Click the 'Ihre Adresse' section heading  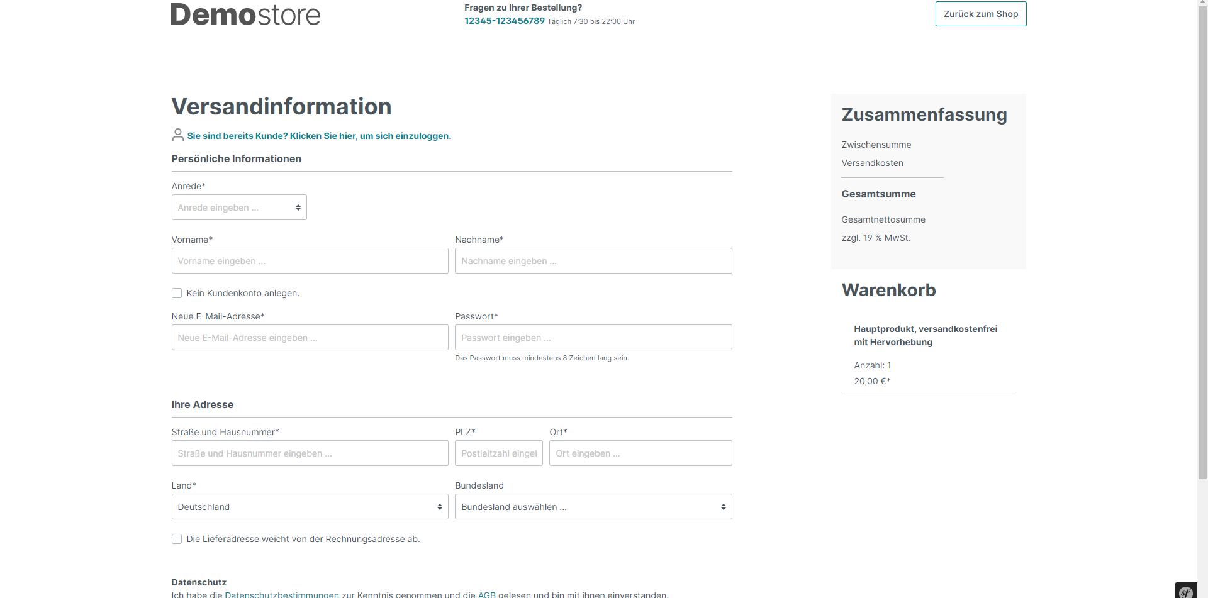click(203, 405)
